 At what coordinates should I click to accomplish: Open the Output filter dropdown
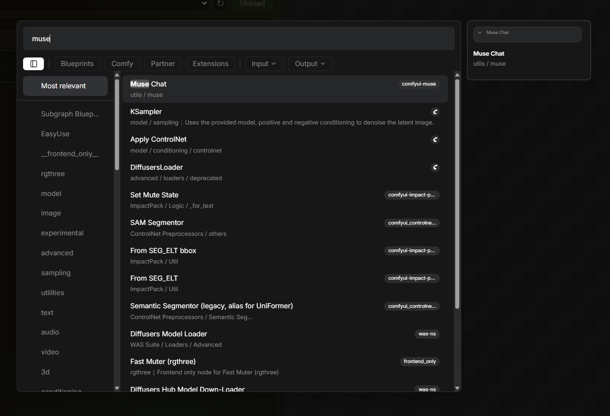(310, 64)
